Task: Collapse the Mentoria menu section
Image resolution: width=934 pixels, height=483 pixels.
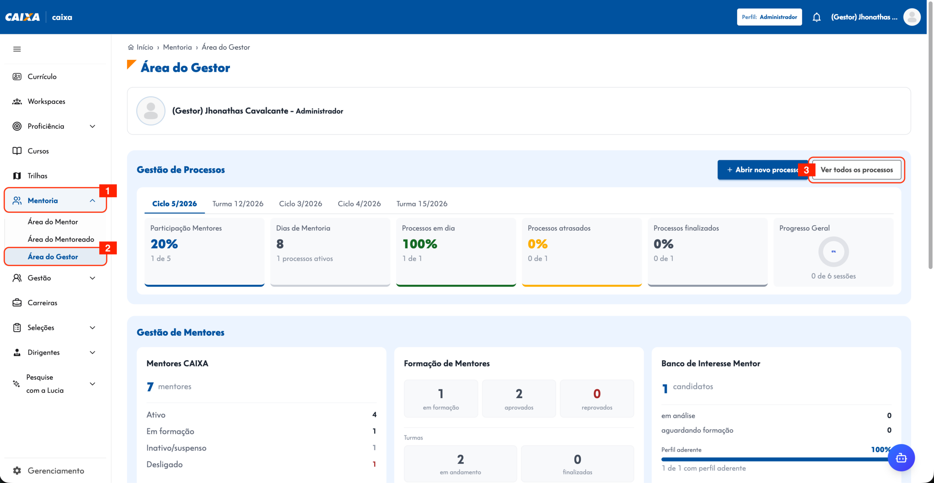Action: click(x=92, y=200)
